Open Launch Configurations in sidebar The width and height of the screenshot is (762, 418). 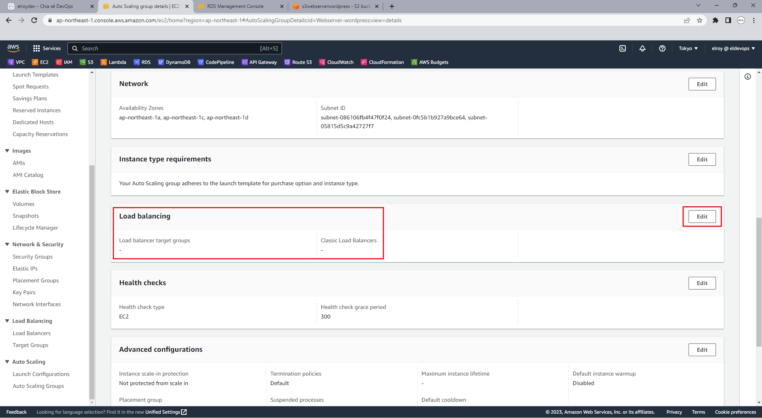[41, 374]
